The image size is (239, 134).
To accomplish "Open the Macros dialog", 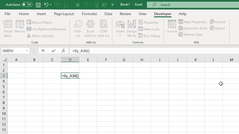I will 20,26.
